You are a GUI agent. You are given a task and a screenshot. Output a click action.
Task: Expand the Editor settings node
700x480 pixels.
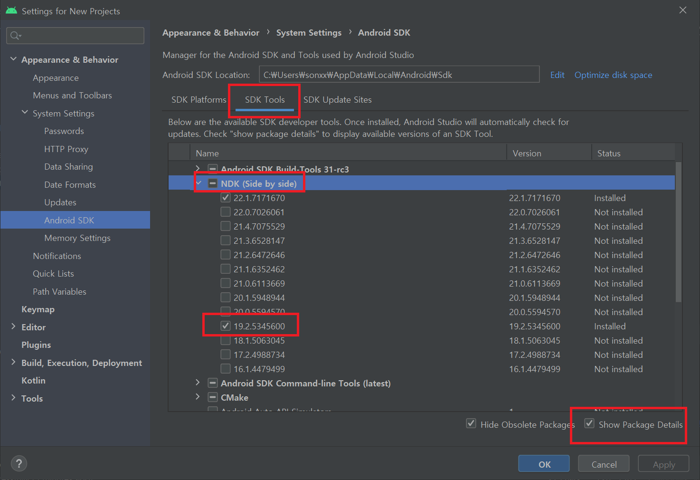click(x=13, y=326)
